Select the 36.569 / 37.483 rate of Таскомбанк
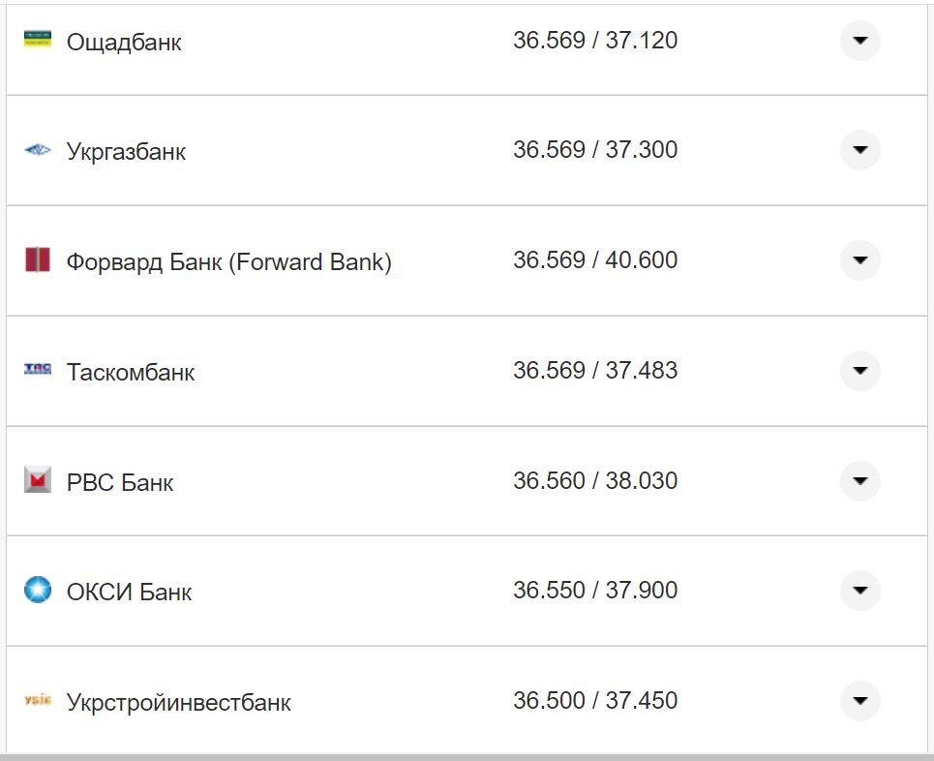The width and height of the screenshot is (934, 761). tap(597, 371)
